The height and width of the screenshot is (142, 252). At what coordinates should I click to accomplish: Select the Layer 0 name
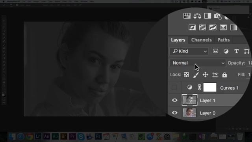(208, 113)
